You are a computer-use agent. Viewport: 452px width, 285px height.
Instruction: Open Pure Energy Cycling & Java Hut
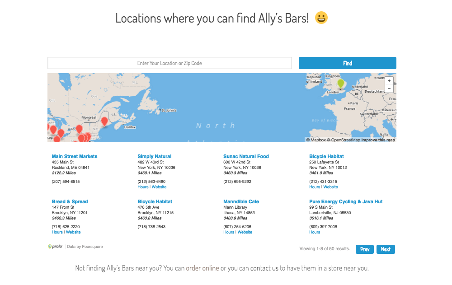tap(346, 201)
